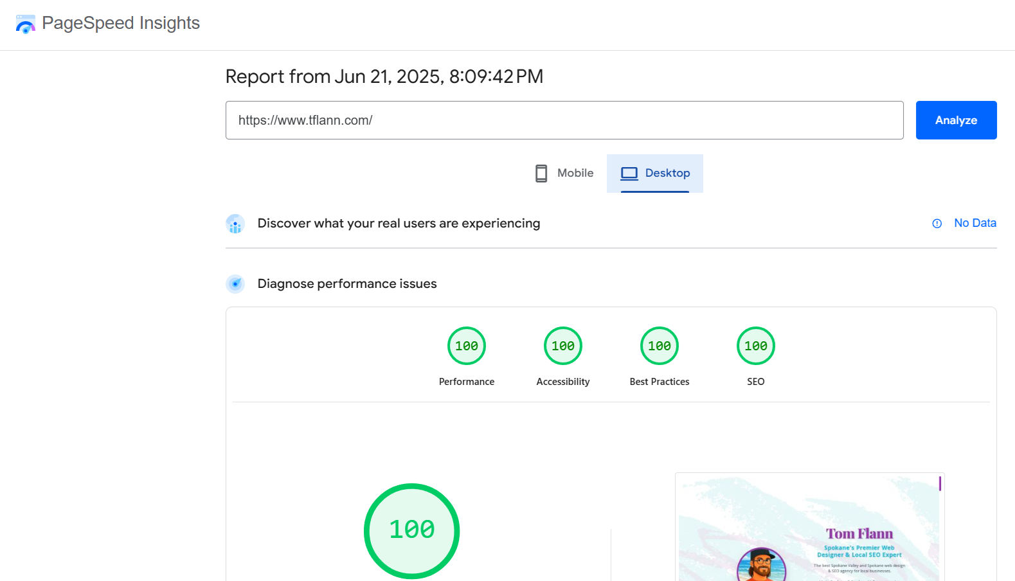Click the PageSpeed Insights logo icon

(26, 24)
